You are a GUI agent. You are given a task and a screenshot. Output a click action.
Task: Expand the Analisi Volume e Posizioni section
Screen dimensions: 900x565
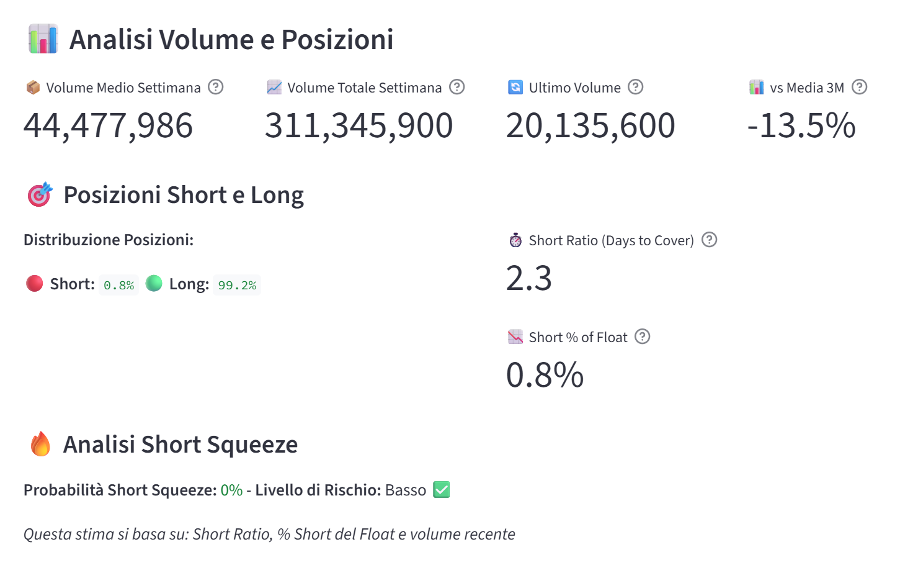(x=231, y=38)
